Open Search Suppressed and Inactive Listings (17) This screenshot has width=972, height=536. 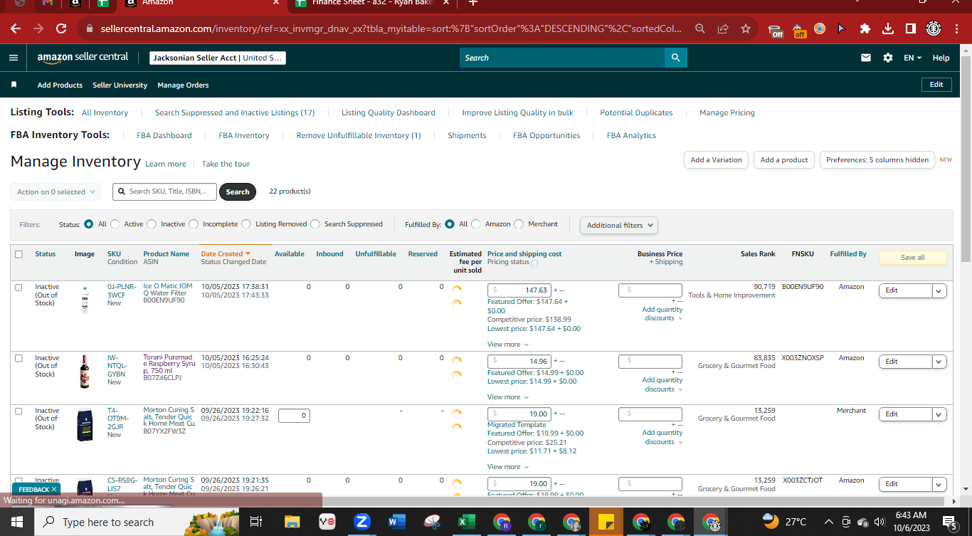coord(235,112)
